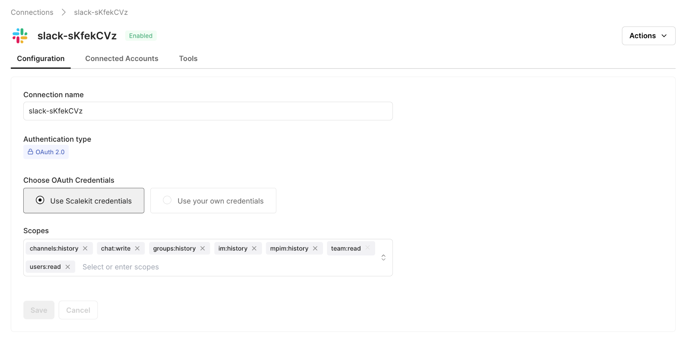Click the lock icon in OAuth 2.0 badge
This screenshot has width=691, height=358.
tap(30, 152)
